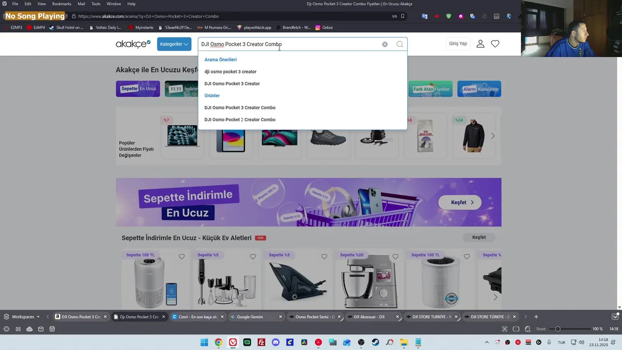Open File Explorer from the taskbar
The width and height of the screenshot is (622, 350).
[x=404, y=342]
